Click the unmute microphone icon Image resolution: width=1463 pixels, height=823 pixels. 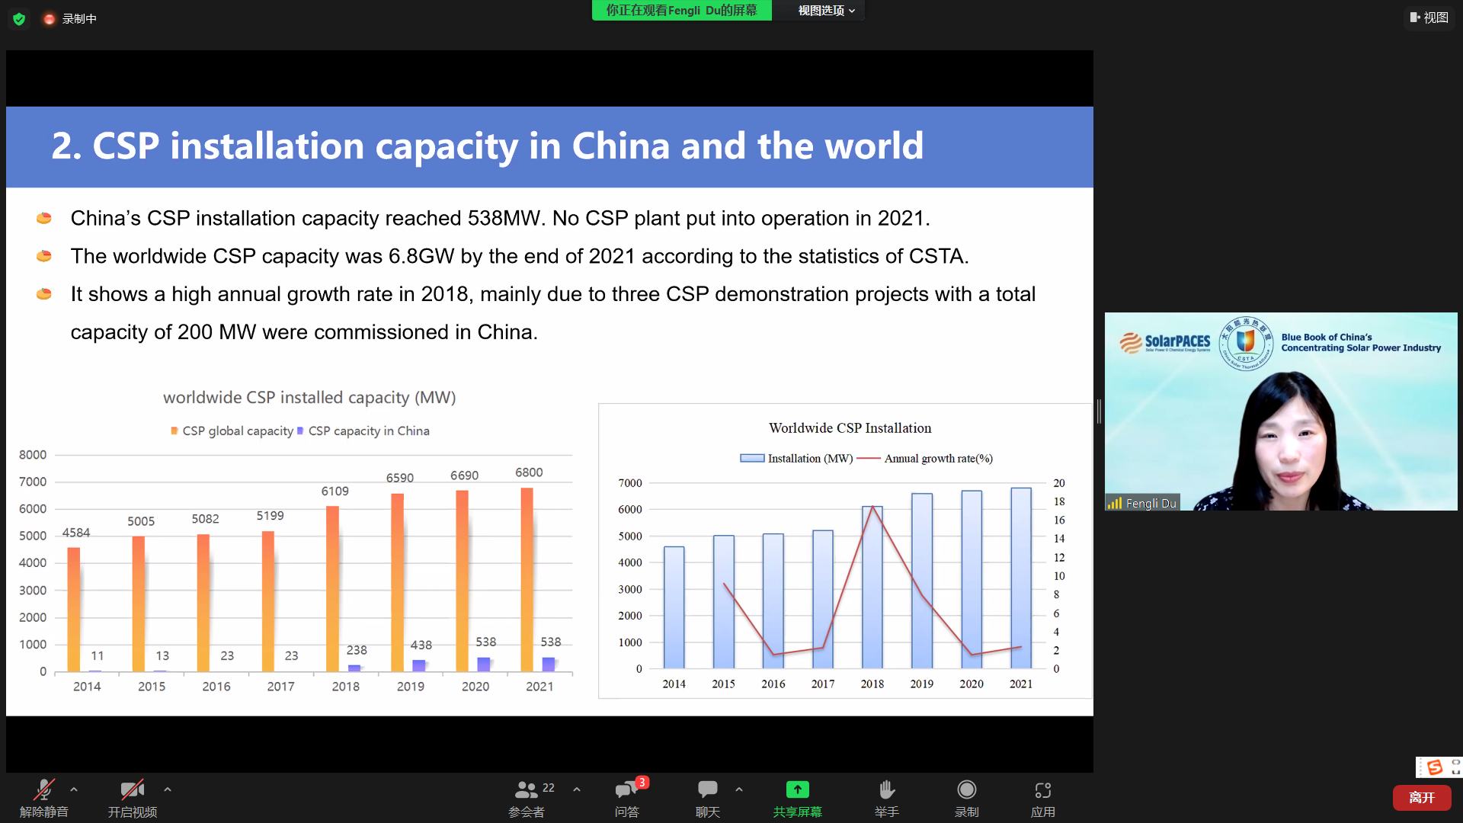43,790
